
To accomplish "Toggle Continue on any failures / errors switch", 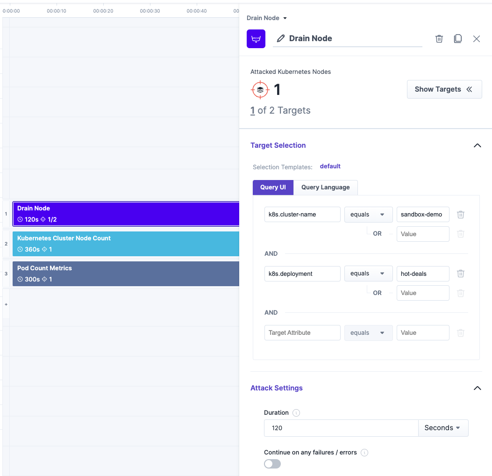I will 272,464.
